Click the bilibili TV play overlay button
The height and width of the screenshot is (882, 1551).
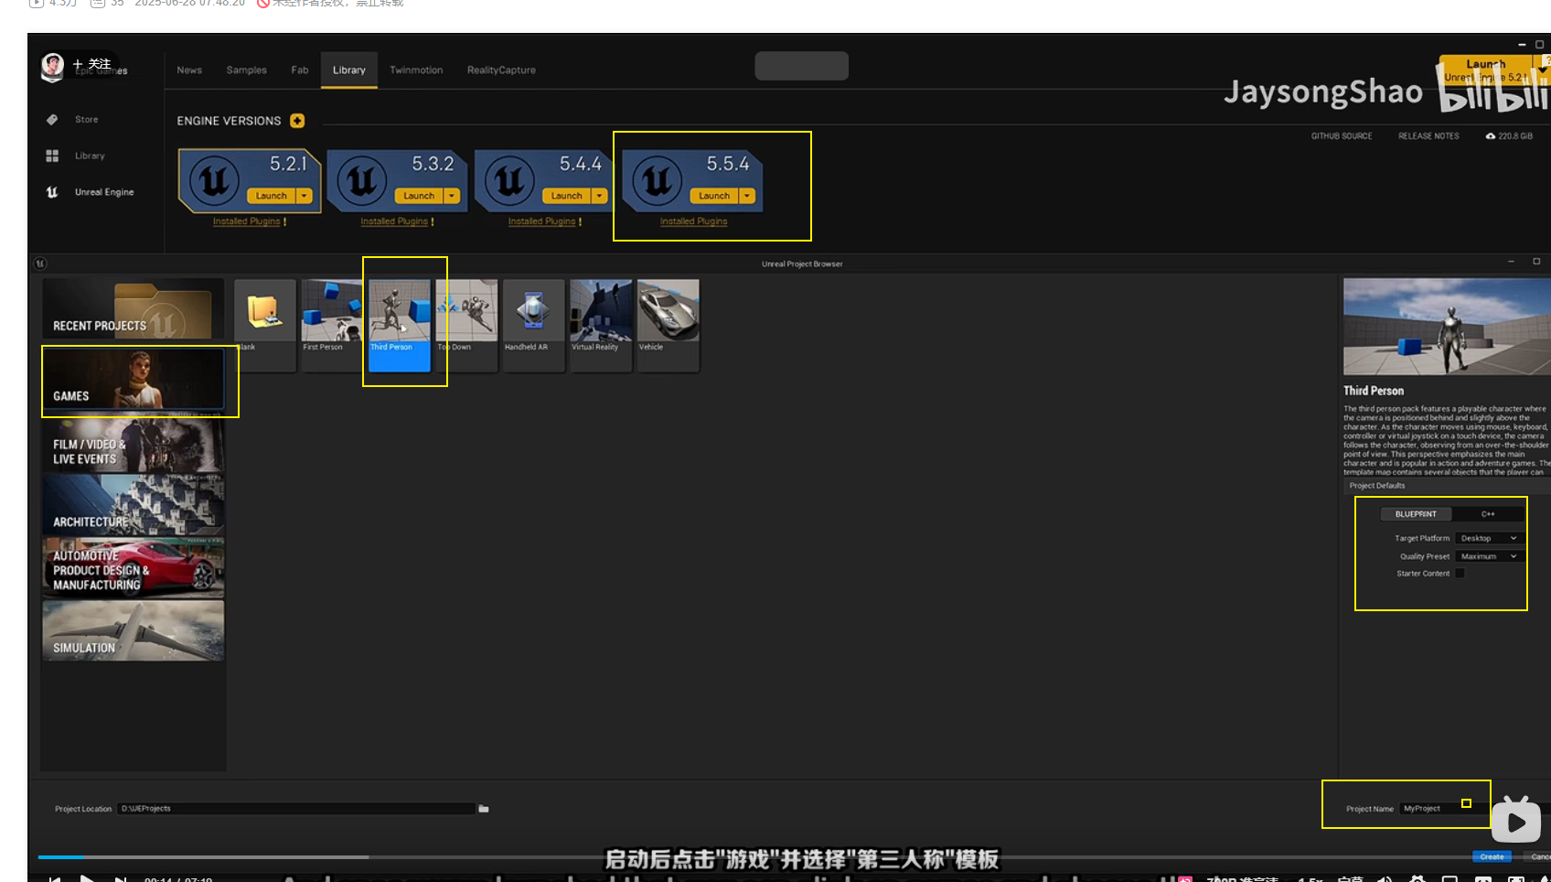click(x=1516, y=820)
